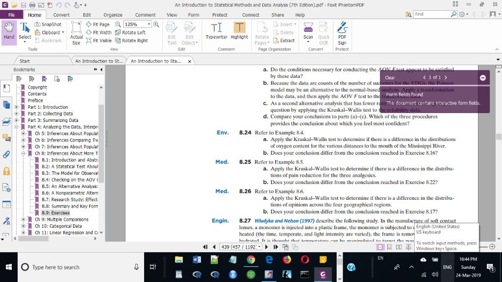Screen dimensions: 502x282
Task: Activate the Highlight tool
Action: coord(239,31)
